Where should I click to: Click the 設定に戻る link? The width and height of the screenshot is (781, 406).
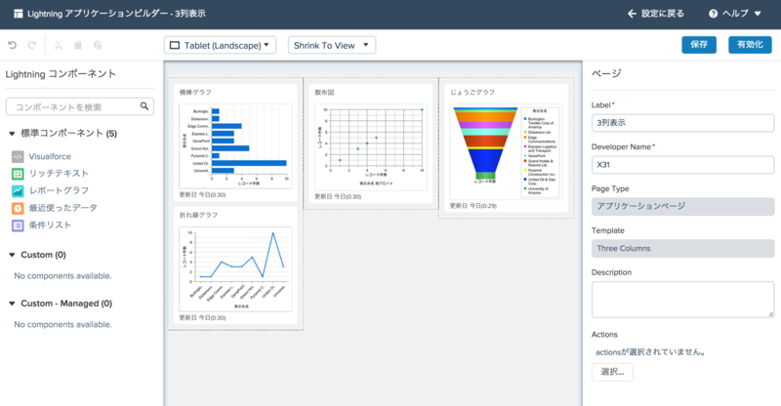(663, 14)
